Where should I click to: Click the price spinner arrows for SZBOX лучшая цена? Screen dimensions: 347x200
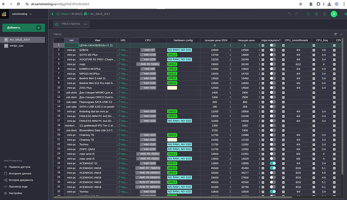pyautogui.click(x=230, y=50)
